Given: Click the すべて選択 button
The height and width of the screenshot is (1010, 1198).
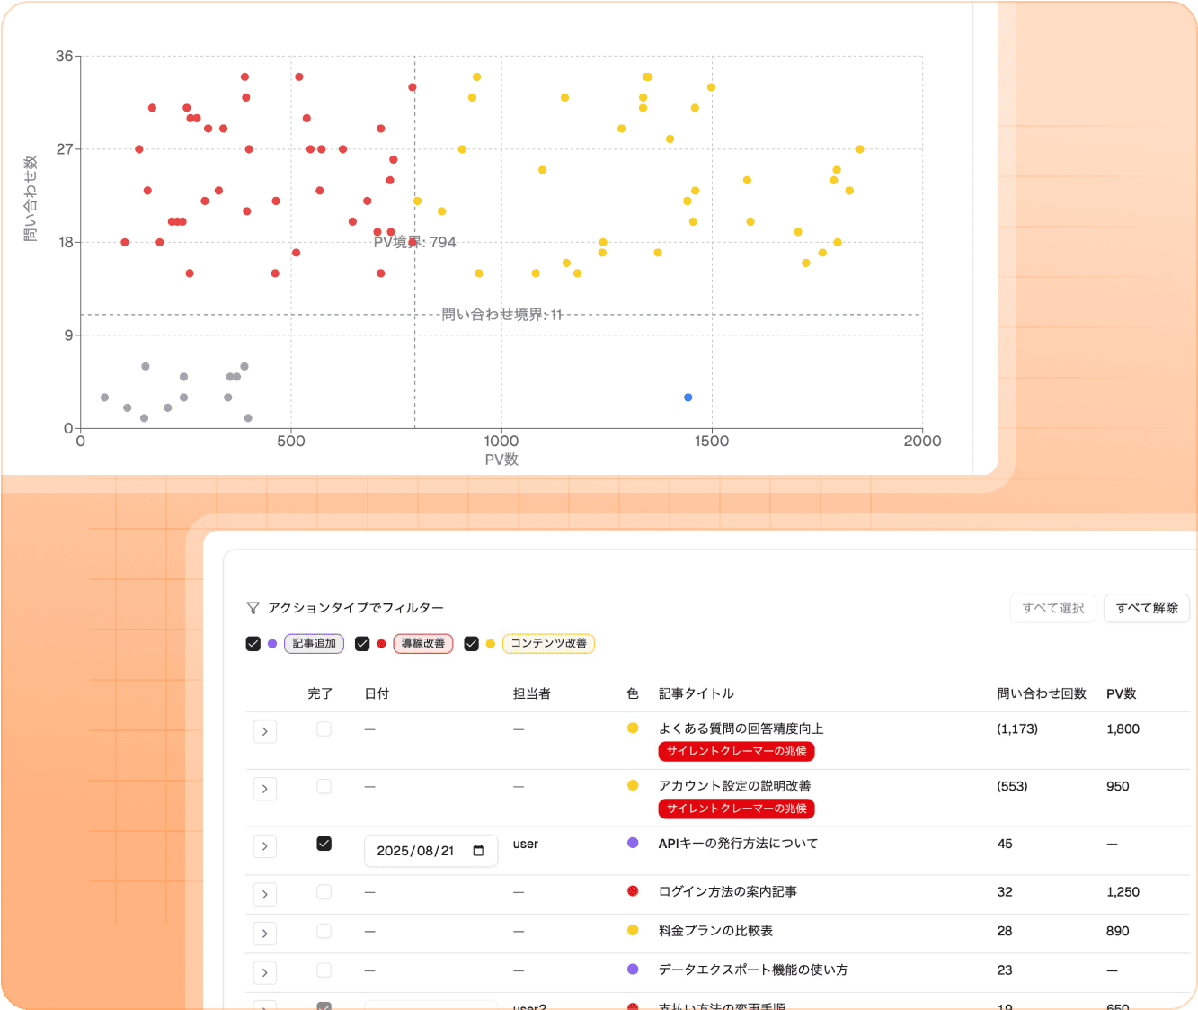Looking at the screenshot, I should (1053, 608).
